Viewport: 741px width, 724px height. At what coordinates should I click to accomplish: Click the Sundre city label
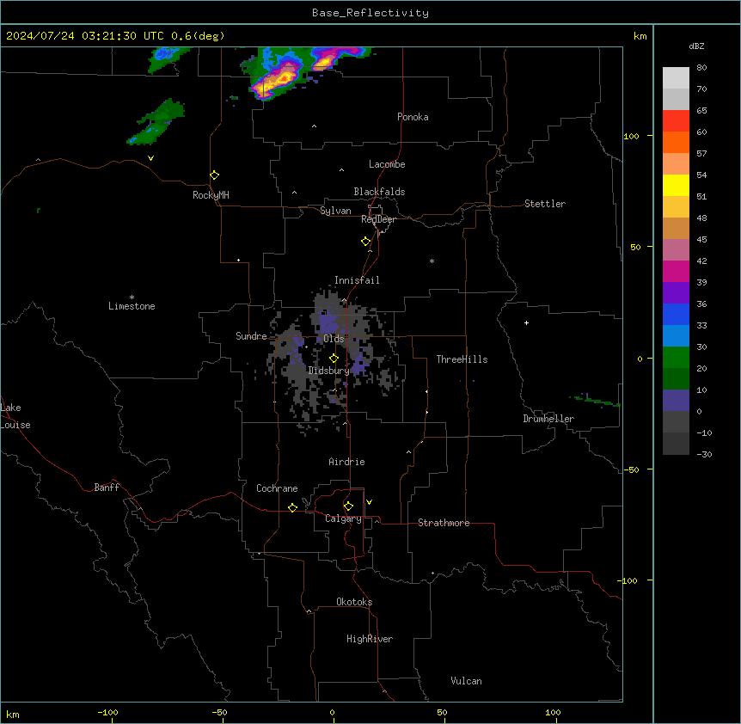tap(251, 336)
